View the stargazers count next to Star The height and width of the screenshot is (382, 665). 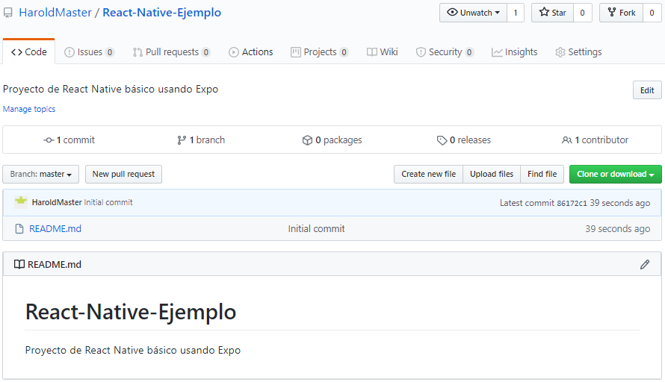[582, 13]
